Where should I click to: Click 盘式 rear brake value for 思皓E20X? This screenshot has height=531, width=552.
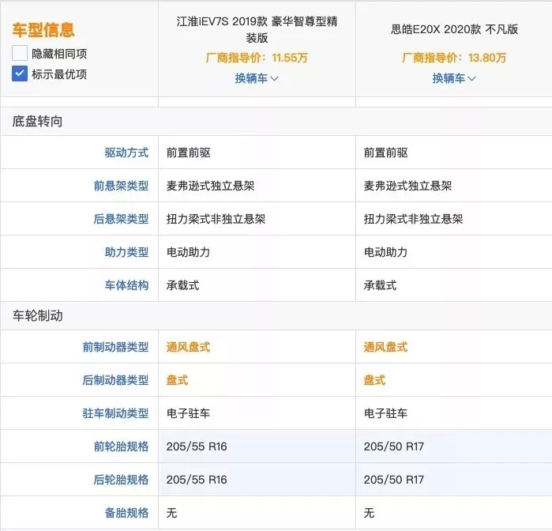click(374, 380)
